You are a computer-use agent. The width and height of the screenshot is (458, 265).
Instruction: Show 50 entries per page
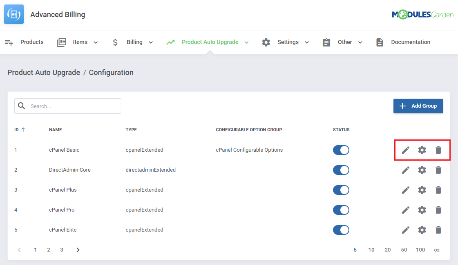tap(404, 250)
